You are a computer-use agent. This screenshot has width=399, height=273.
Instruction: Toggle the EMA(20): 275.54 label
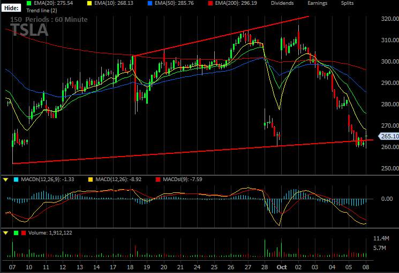(54, 3)
